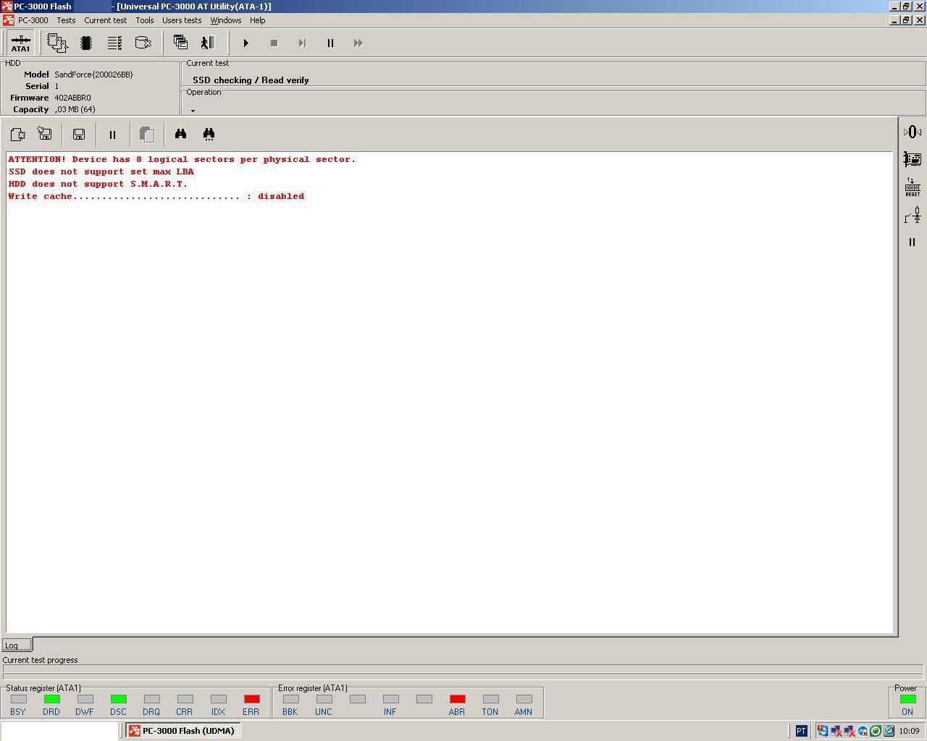
Task: Click the IDX status indicator
Action: point(218,699)
